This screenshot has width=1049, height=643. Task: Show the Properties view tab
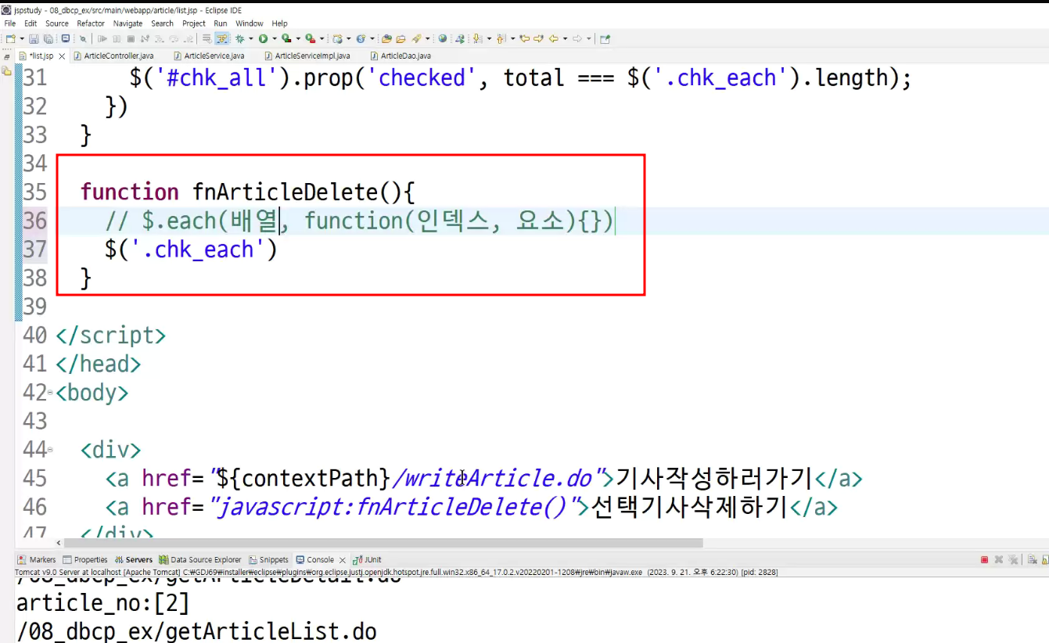pyautogui.click(x=85, y=560)
